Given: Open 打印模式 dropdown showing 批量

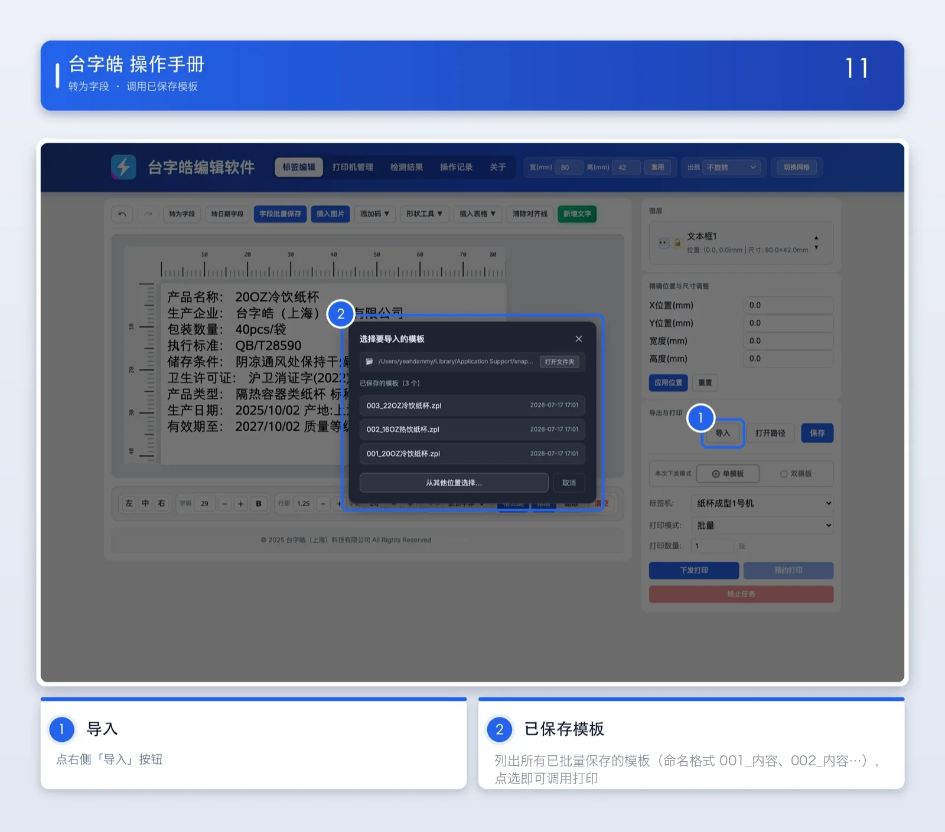Looking at the screenshot, I should click(762, 525).
